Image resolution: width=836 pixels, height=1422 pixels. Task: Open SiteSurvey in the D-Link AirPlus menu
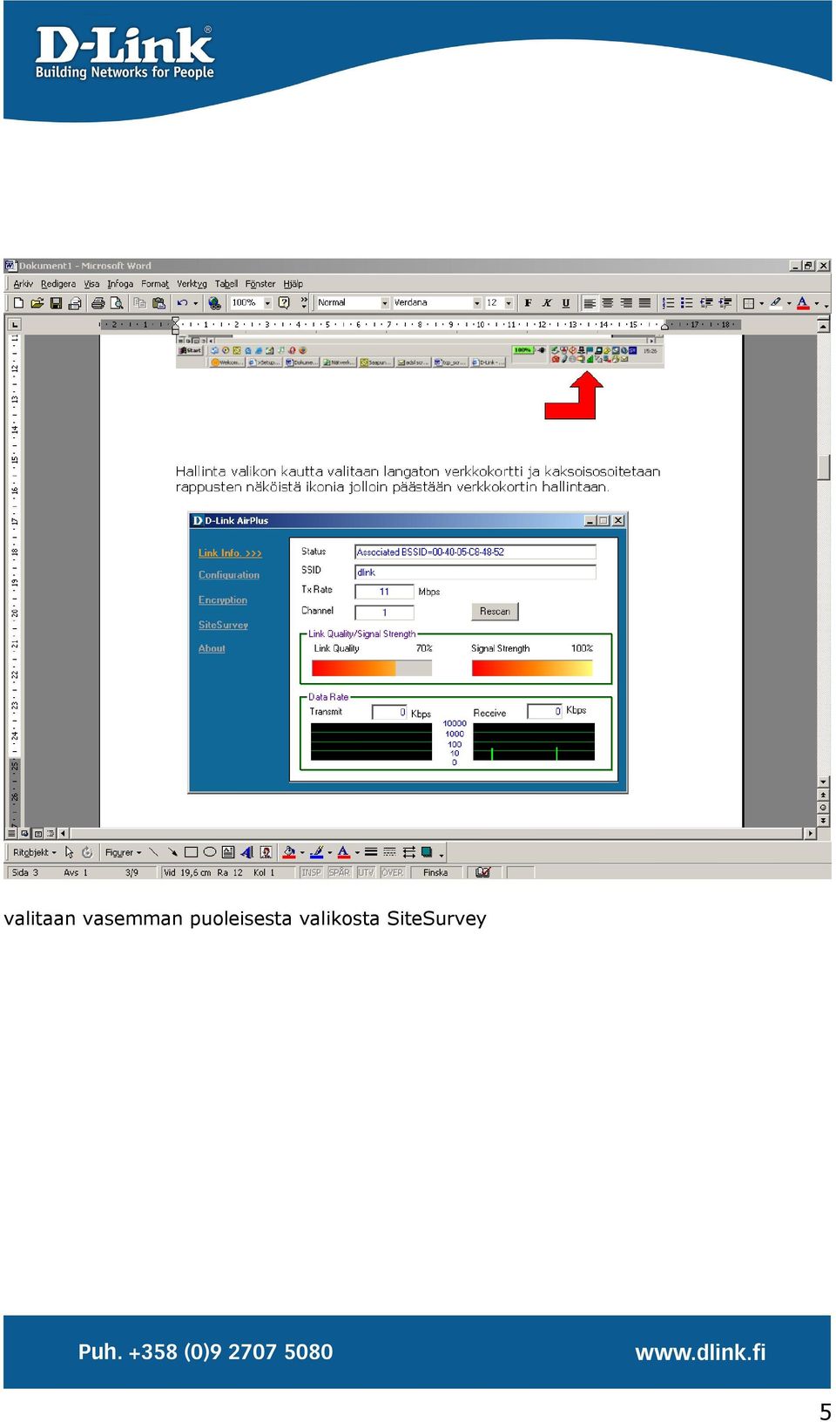pyautogui.click(x=223, y=625)
